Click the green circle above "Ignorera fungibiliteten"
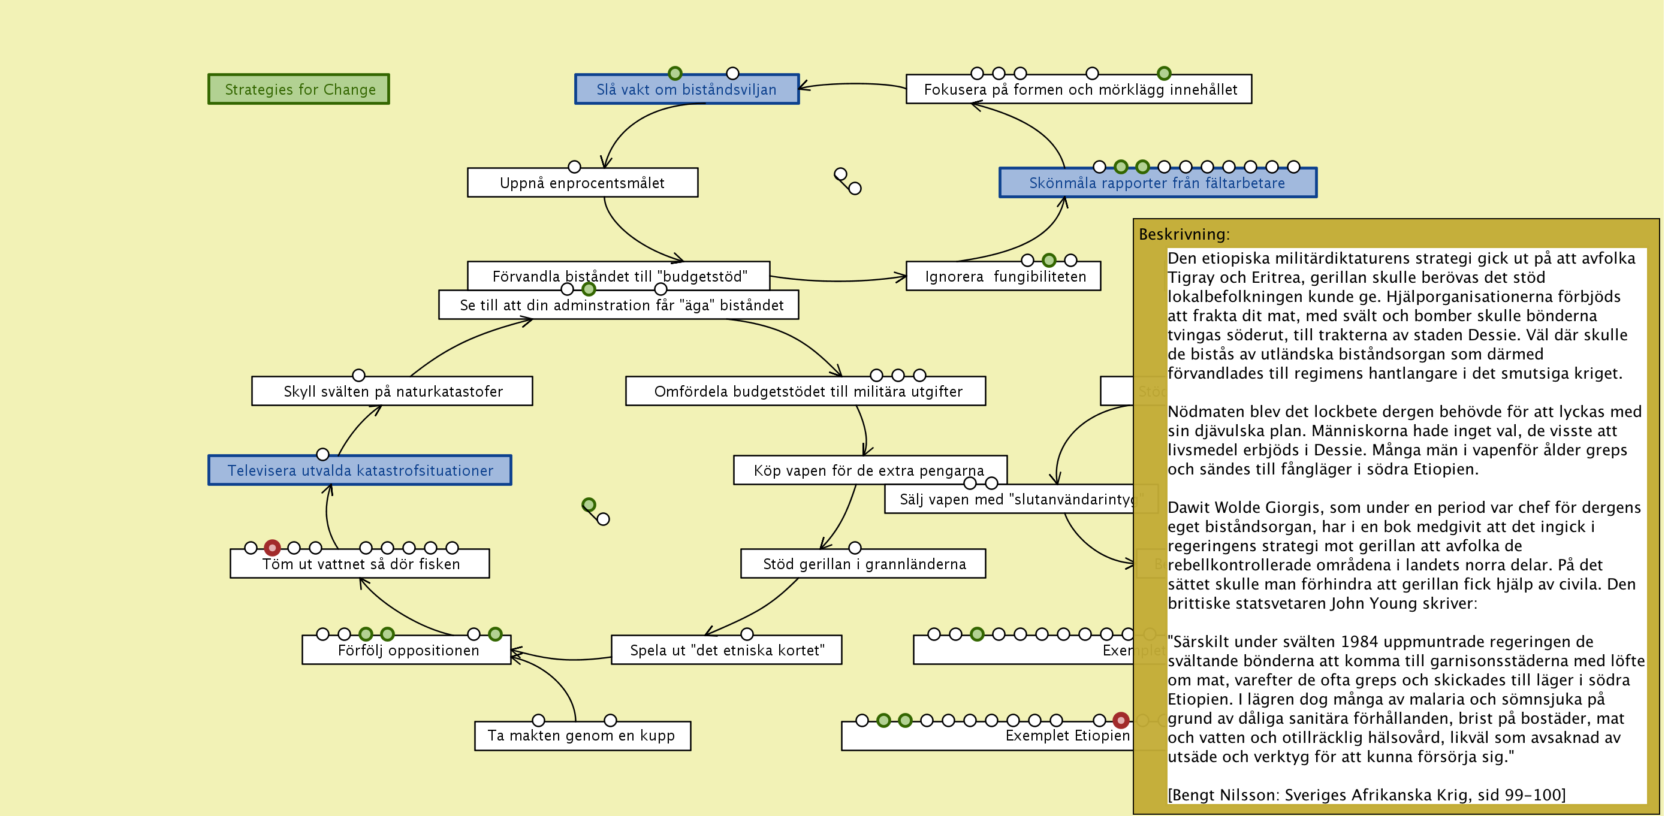This screenshot has width=1665, height=816. 1049,260
